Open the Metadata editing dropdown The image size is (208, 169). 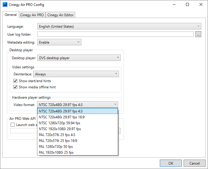tap(59, 42)
